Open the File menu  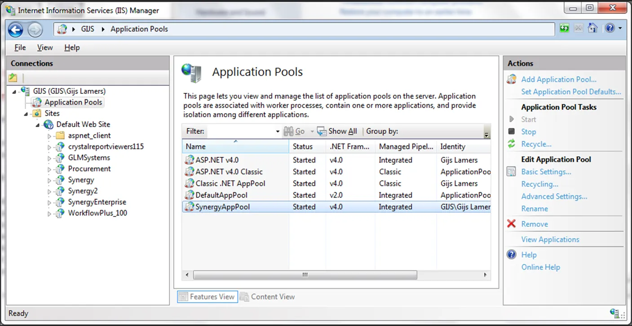pyautogui.click(x=20, y=48)
